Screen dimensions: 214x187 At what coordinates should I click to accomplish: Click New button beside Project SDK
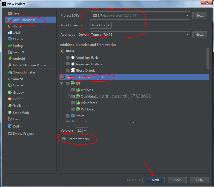coord(200,16)
